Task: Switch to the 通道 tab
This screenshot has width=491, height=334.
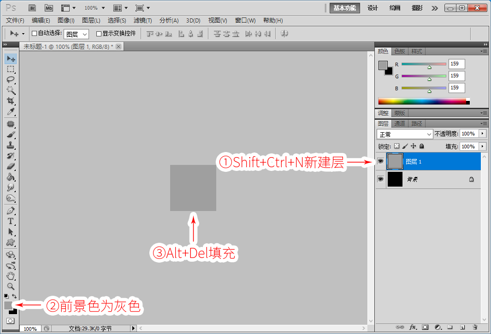Action: point(400,123)
